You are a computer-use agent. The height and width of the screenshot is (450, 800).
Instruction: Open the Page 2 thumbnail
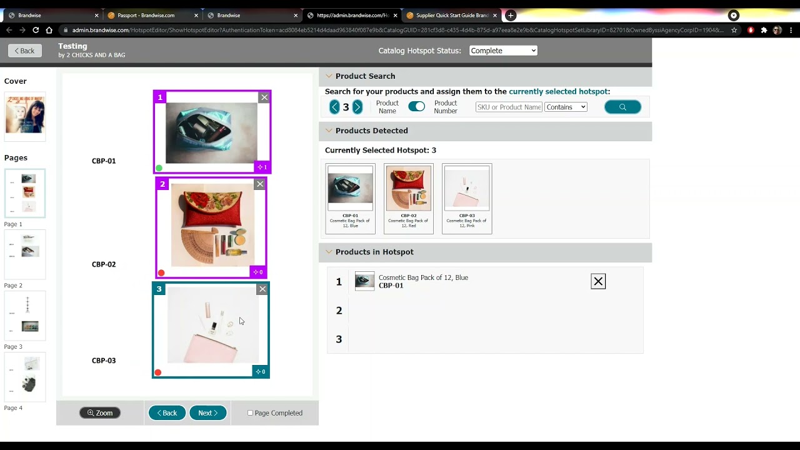(x=25, y=254)
